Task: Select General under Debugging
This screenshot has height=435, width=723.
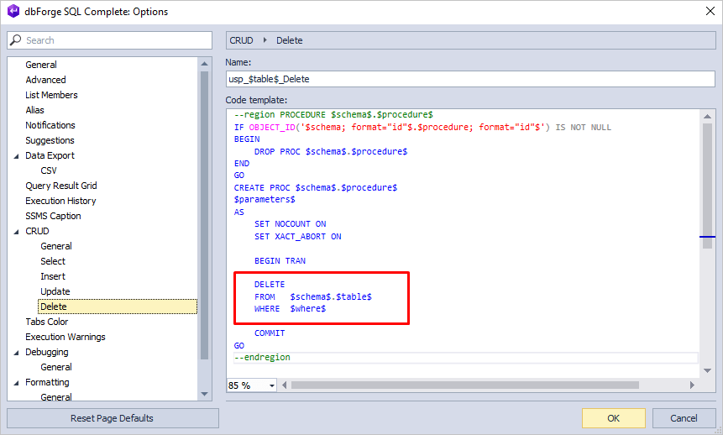Action: tap(55, 367)
